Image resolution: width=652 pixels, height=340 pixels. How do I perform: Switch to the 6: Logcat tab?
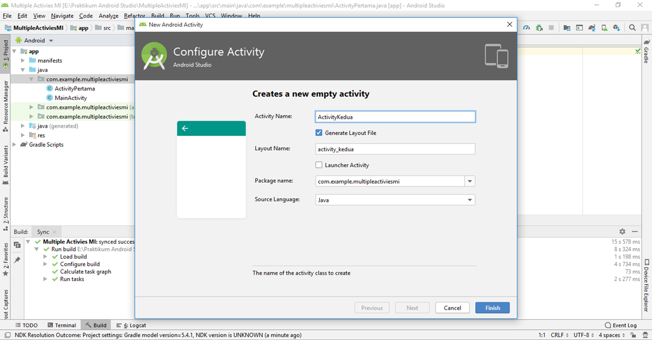tap(131, 325)
